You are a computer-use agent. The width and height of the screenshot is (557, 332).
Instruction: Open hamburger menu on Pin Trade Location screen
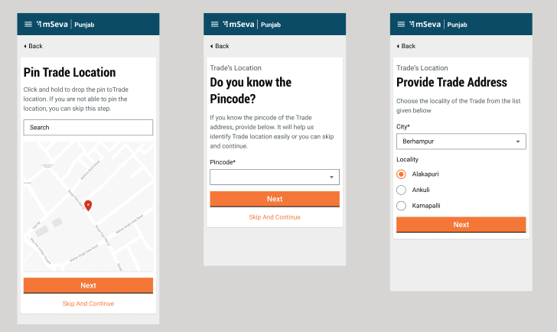click(x=28, y=24)
